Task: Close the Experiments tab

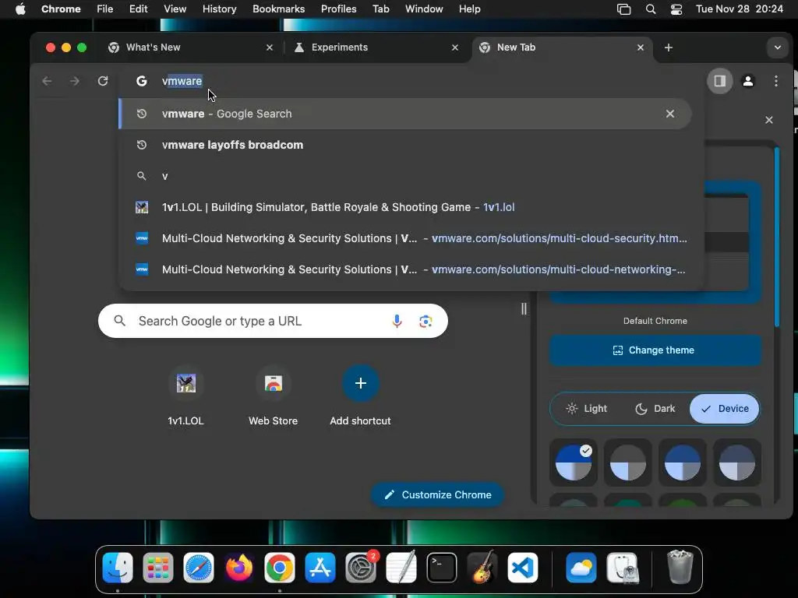Action: click(x=455, y=47)
